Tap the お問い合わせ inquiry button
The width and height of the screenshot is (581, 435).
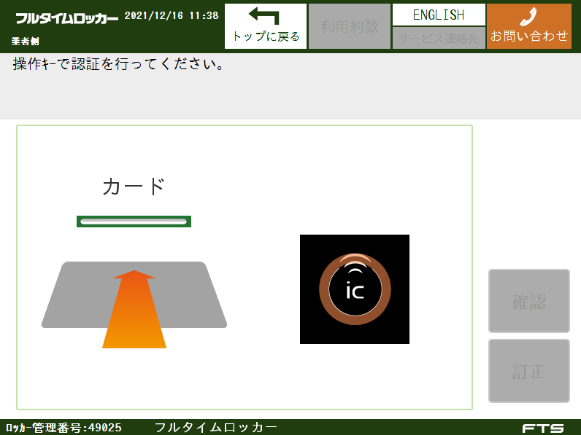pyautogui.click(x=529, y=26)
